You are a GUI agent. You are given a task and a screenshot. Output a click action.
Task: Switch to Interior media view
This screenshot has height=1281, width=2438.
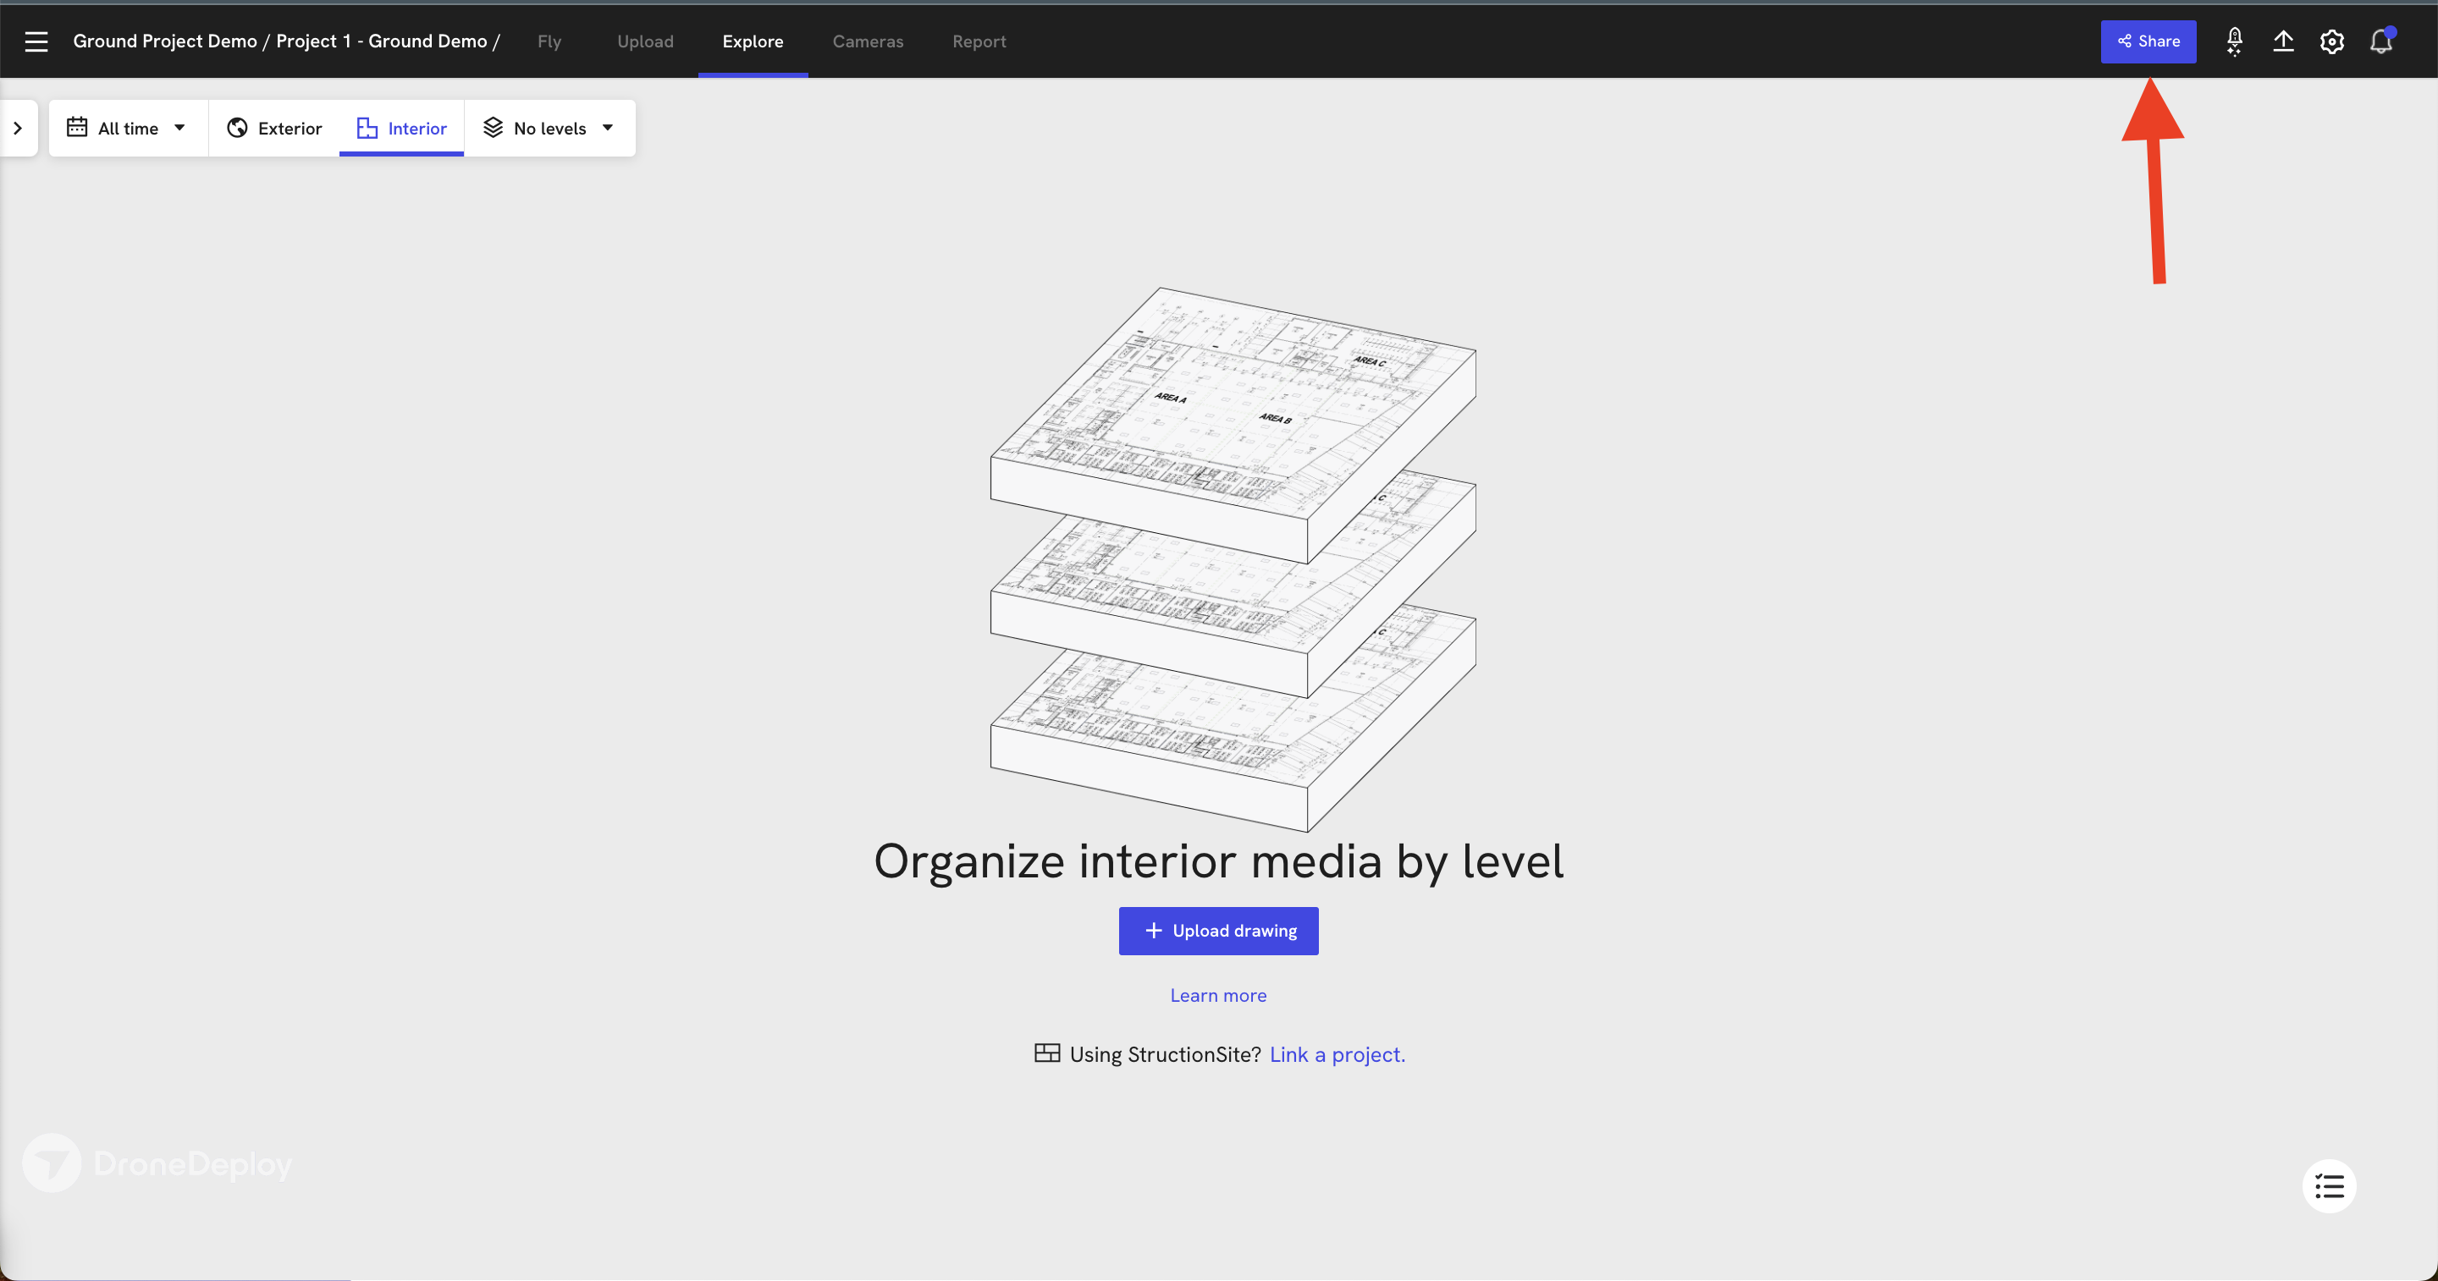416,128
